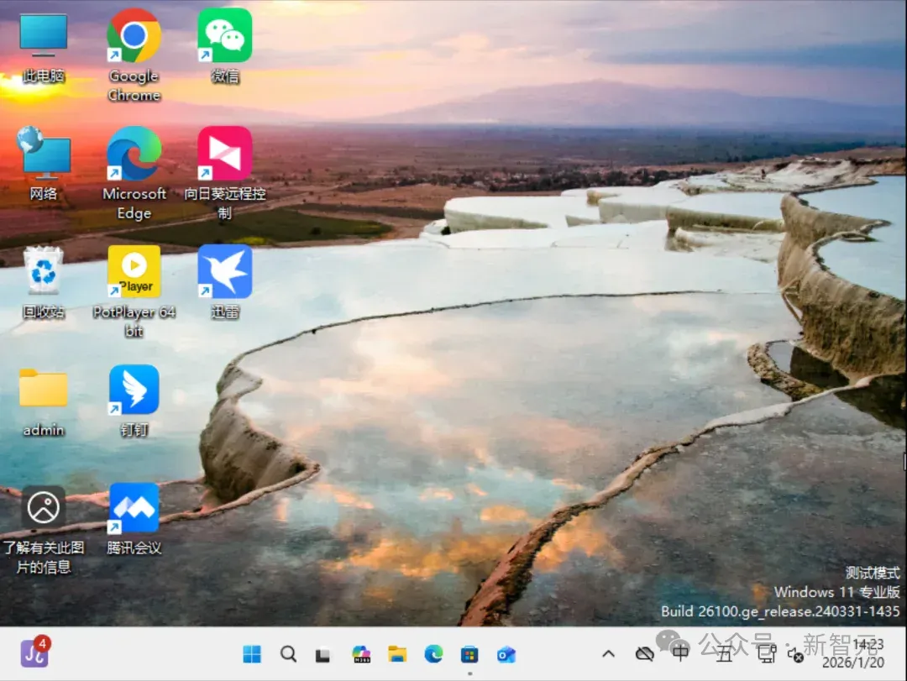Image resolution: width=907 pixels, height=681 pixels.
Task: Open Microsoft Store from the taskbar
Action: pos(469,654)
